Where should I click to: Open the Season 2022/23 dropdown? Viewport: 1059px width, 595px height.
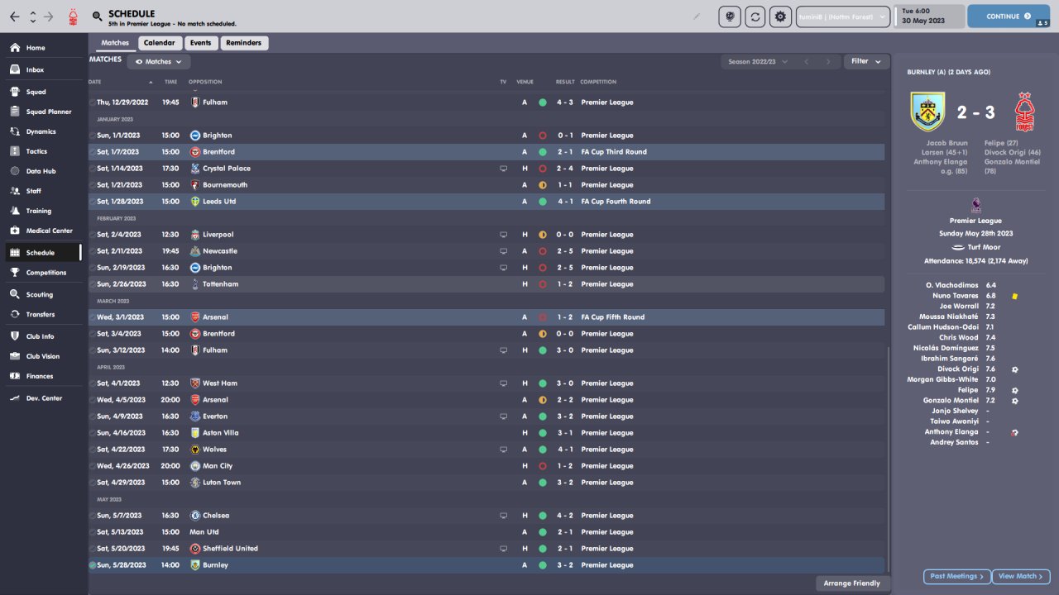(x=757, y=61)
